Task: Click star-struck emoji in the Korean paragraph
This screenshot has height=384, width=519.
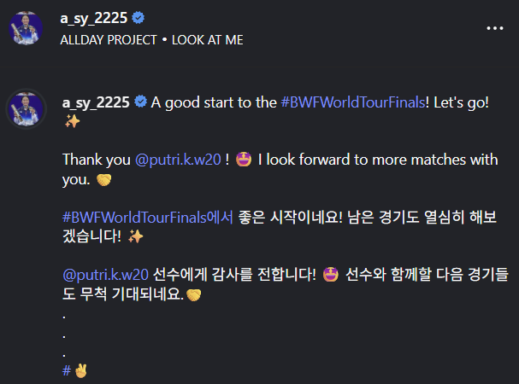Action: 331,275
